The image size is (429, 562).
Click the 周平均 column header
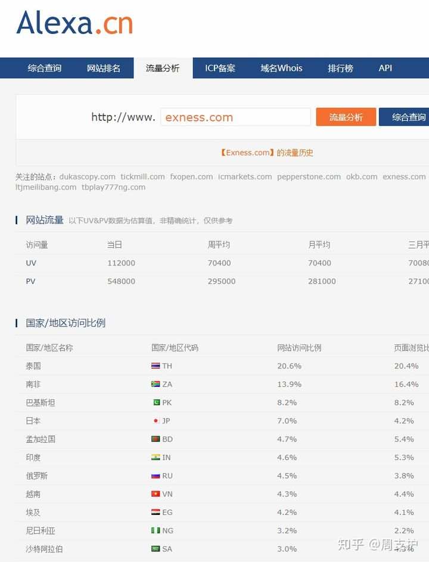219,245
